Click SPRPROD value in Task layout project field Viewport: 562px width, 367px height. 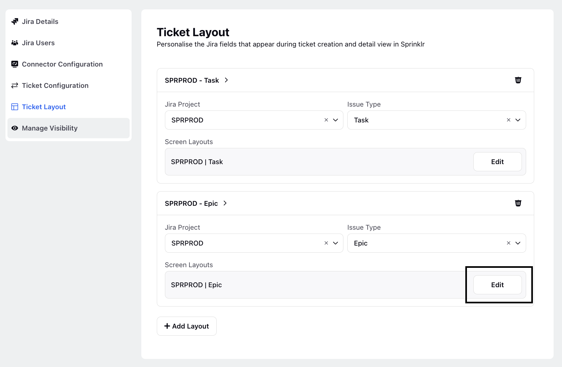[187, 120]
